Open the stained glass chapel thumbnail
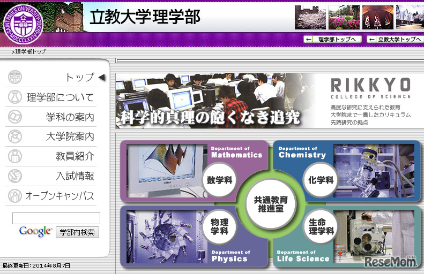 coord(378,17)
